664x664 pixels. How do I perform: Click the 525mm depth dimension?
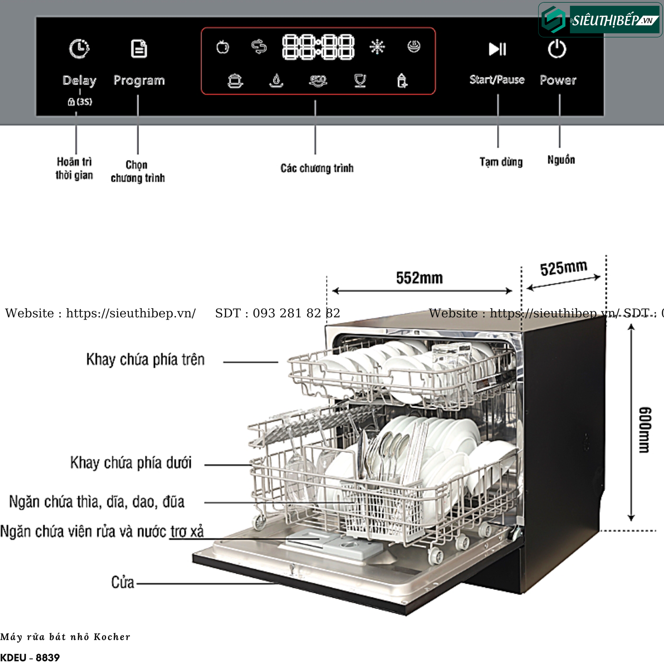tap(563, 268)
